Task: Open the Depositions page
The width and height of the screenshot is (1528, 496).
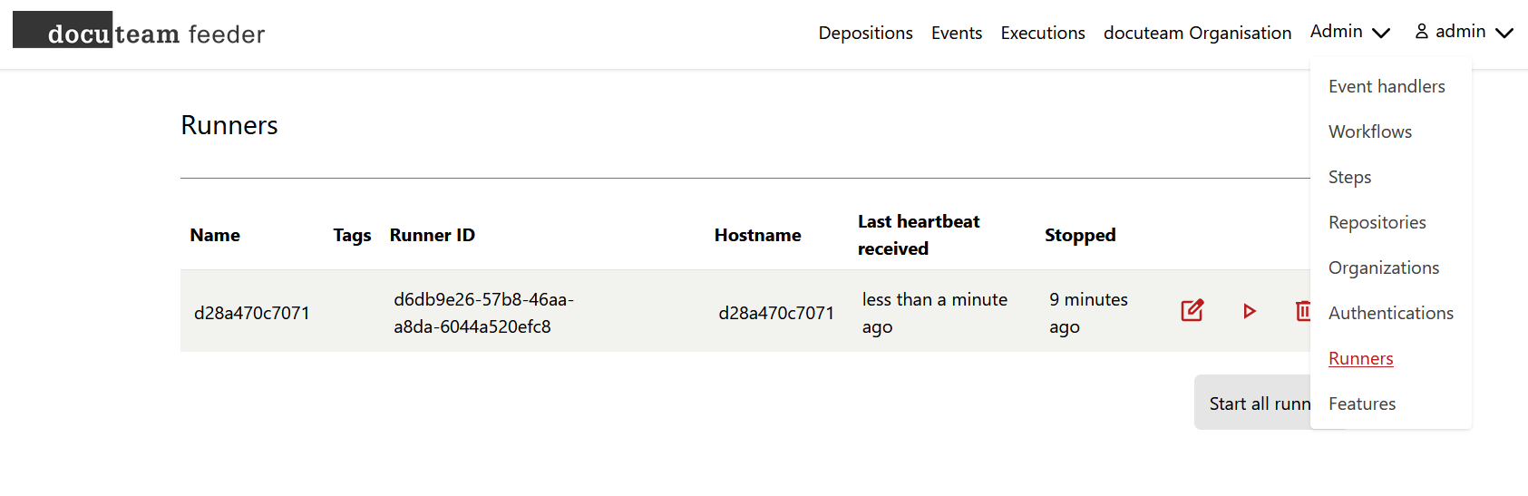Action: click(865, 33)
